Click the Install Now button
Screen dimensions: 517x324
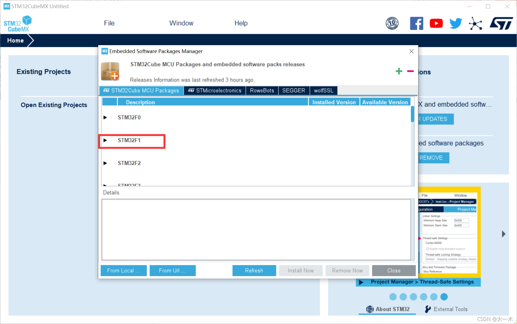tap(301, 271)
